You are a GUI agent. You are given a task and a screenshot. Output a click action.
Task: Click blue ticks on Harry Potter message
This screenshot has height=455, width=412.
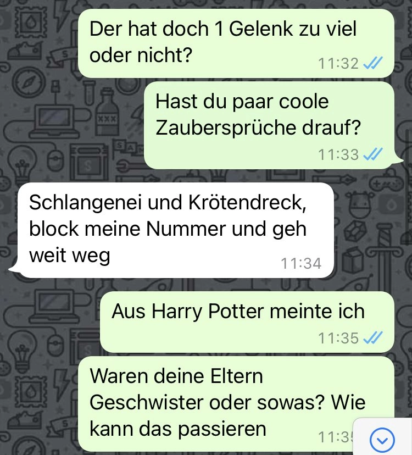373,338
